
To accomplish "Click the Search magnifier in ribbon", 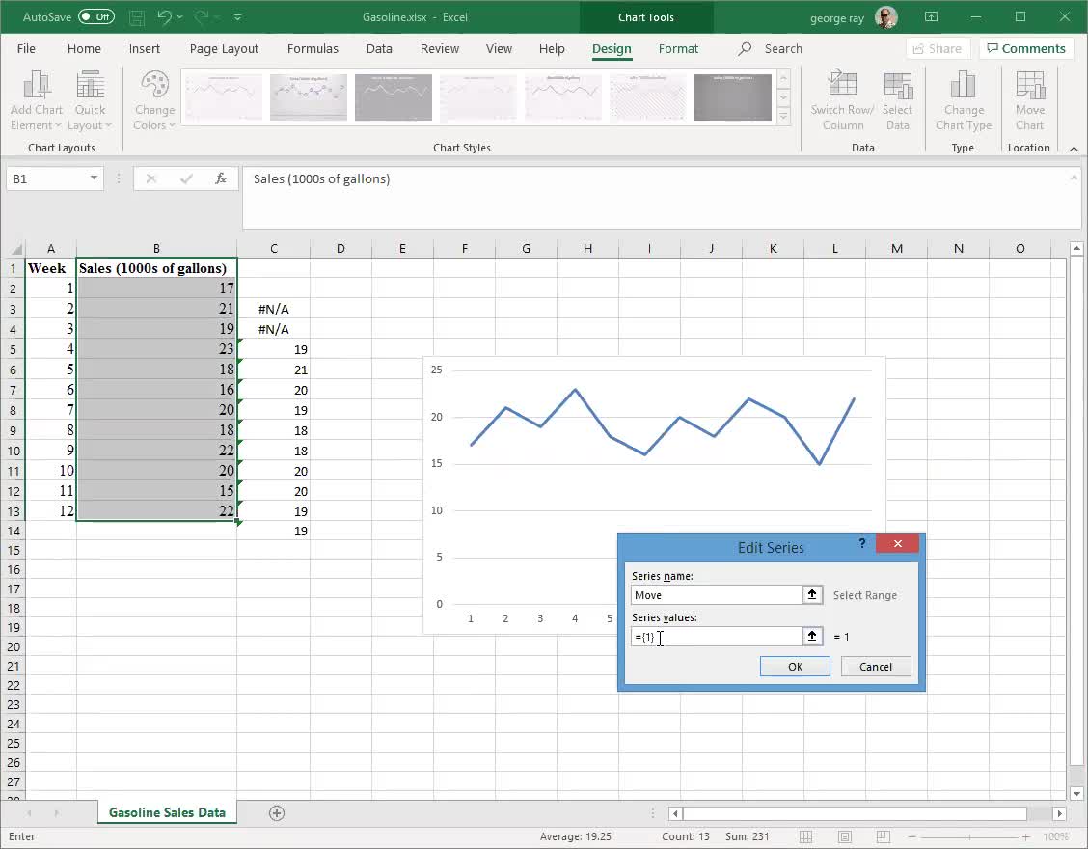I will [x=745, y=48].
